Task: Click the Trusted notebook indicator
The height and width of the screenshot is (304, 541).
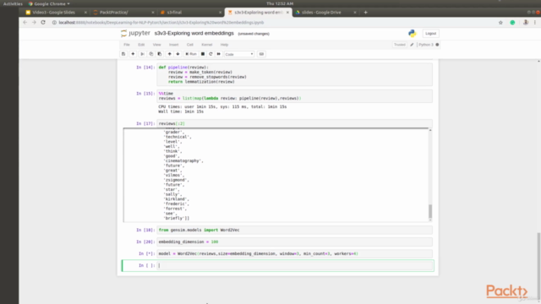Action: pos(400,45)
